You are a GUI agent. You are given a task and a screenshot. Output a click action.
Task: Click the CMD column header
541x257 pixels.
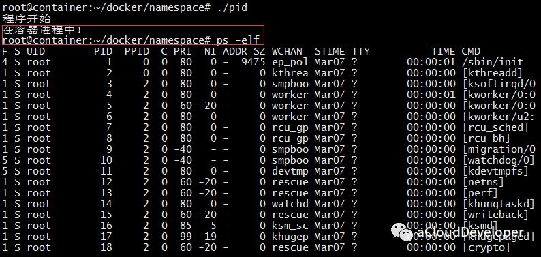tap(471, 51)
